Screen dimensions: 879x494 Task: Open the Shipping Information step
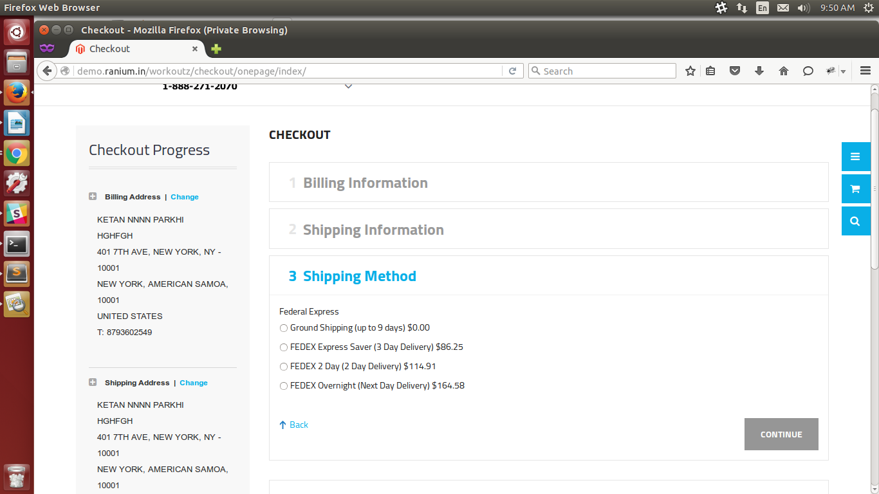[x=548, y=229]
